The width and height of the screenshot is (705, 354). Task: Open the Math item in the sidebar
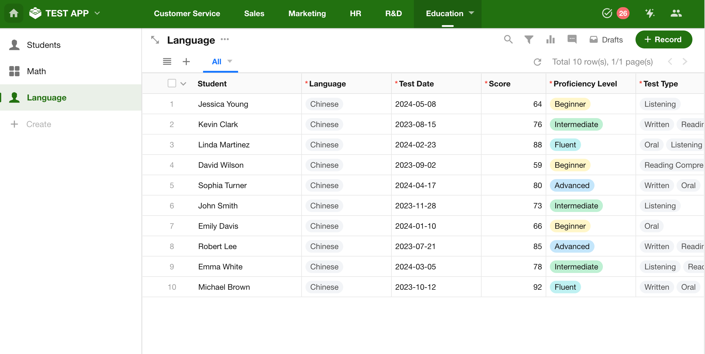[36, 71]
